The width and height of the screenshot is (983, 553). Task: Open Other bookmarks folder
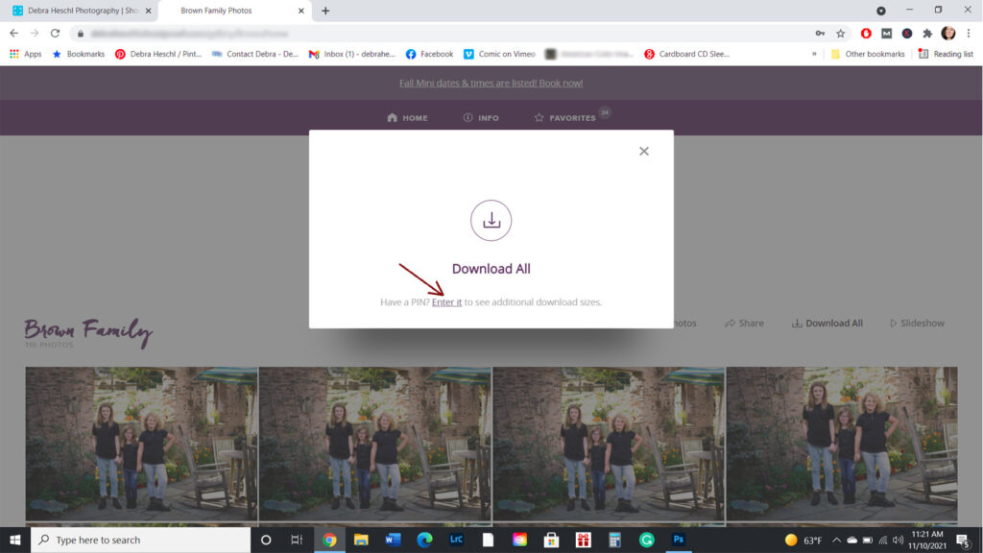868,54
